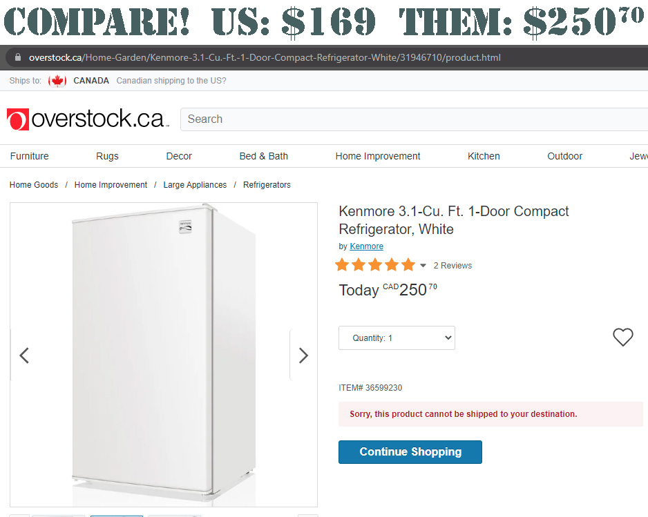
Task: Click the Continue Shopping button
Action: point(410,451)
